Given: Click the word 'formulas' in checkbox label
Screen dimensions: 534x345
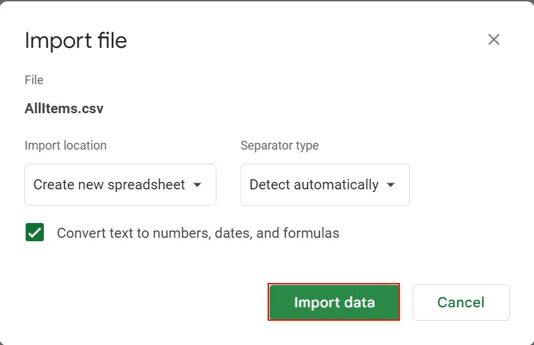Looking at the screenshot, I should click(x=311, y=233).
